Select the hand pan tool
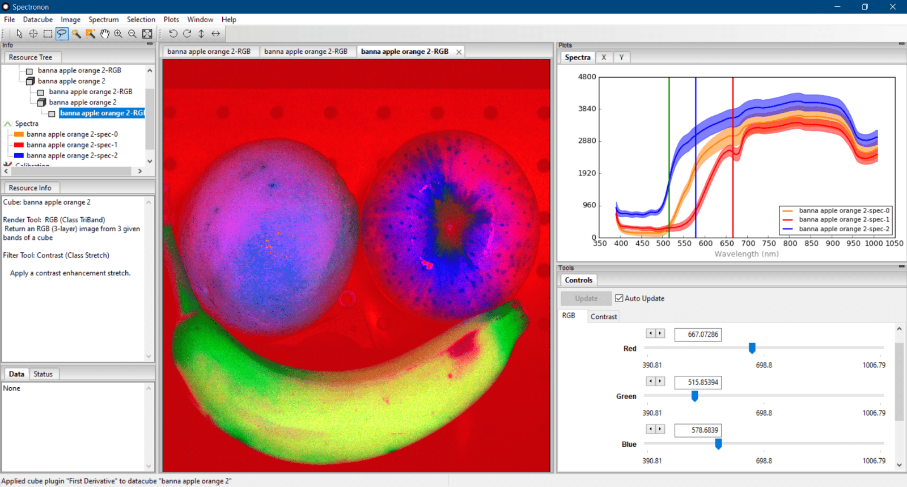 pyautogui.click(x=104, y=34)
